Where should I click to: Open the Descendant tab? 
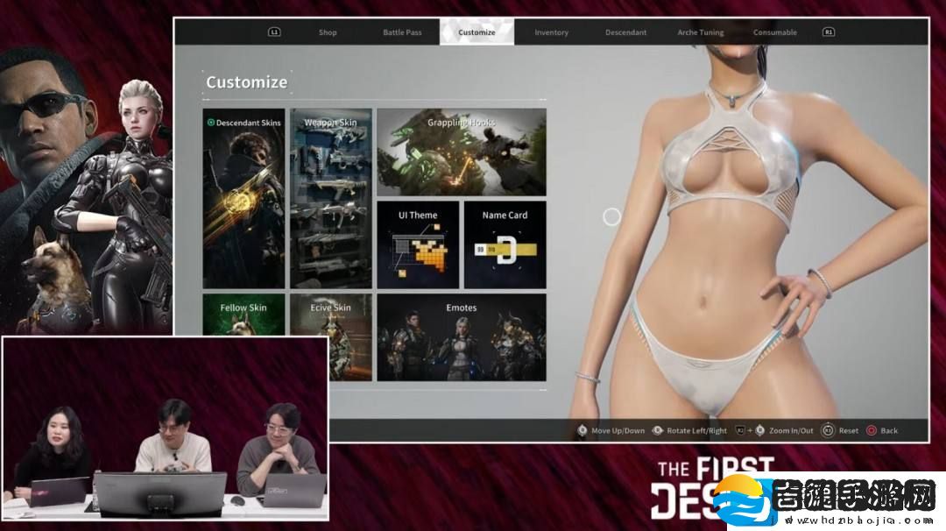(625, 32)
